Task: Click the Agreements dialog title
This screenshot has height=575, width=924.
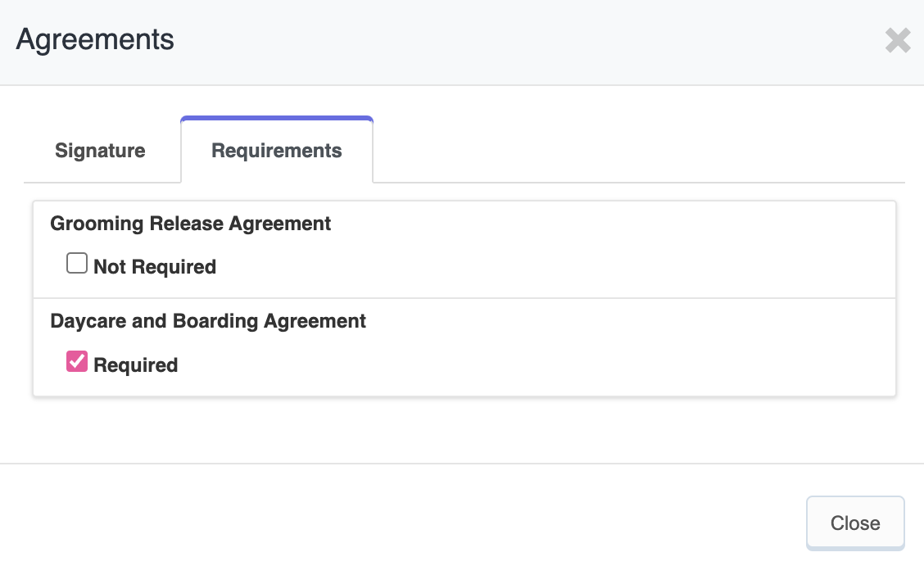Action: [x=95, y=39]
